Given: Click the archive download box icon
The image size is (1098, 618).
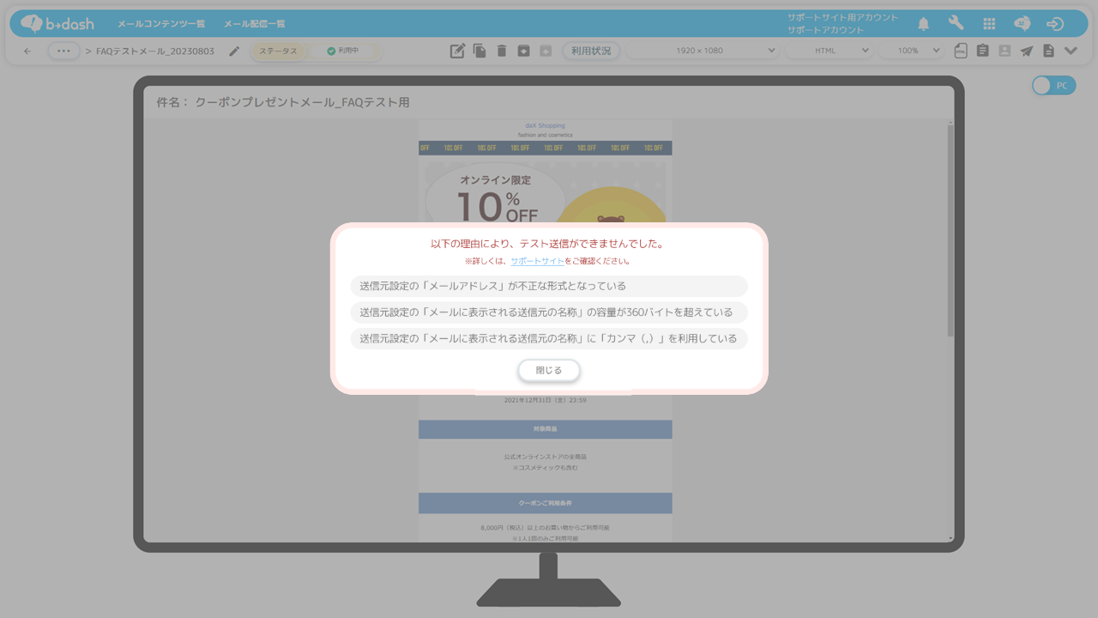Looking at the screenshot, I should coord(523,51).
